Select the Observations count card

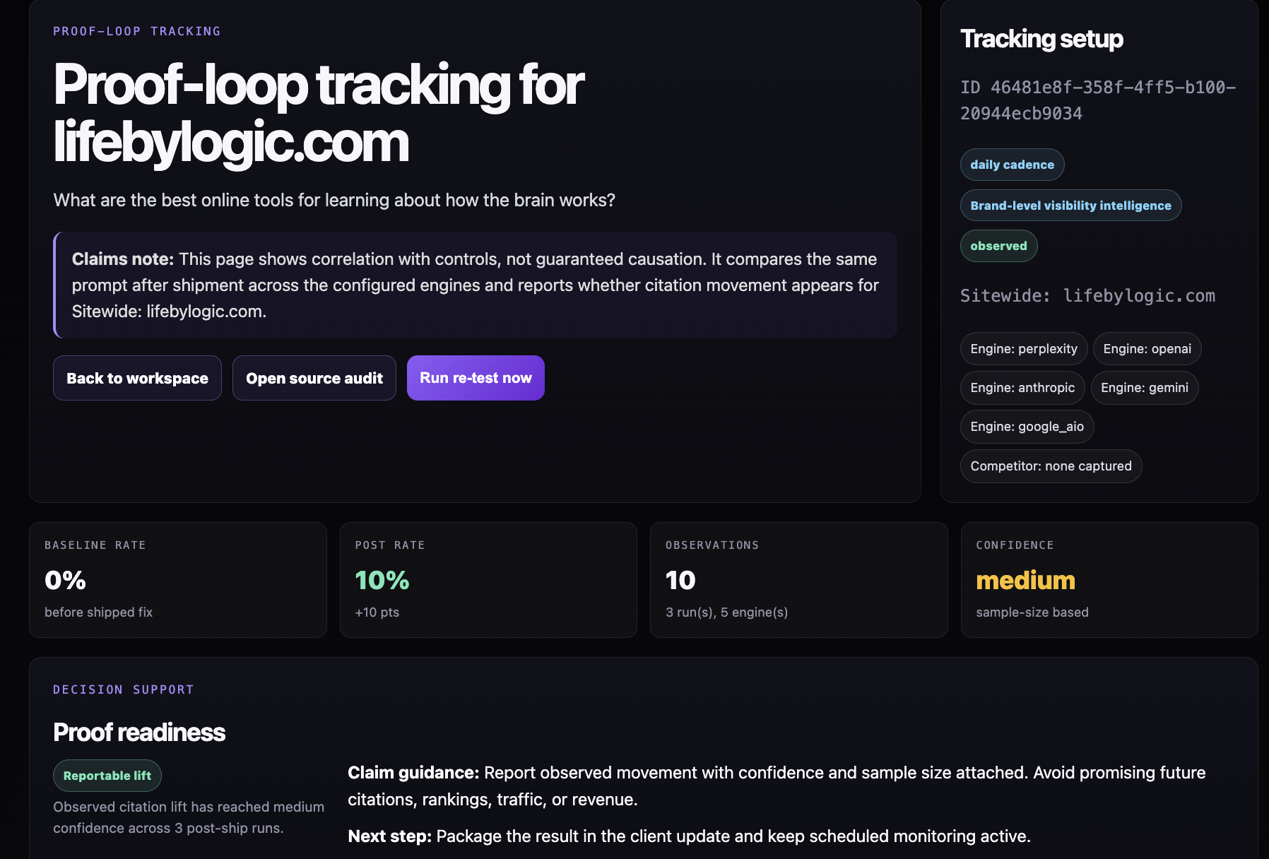click(x=798, y=580)
